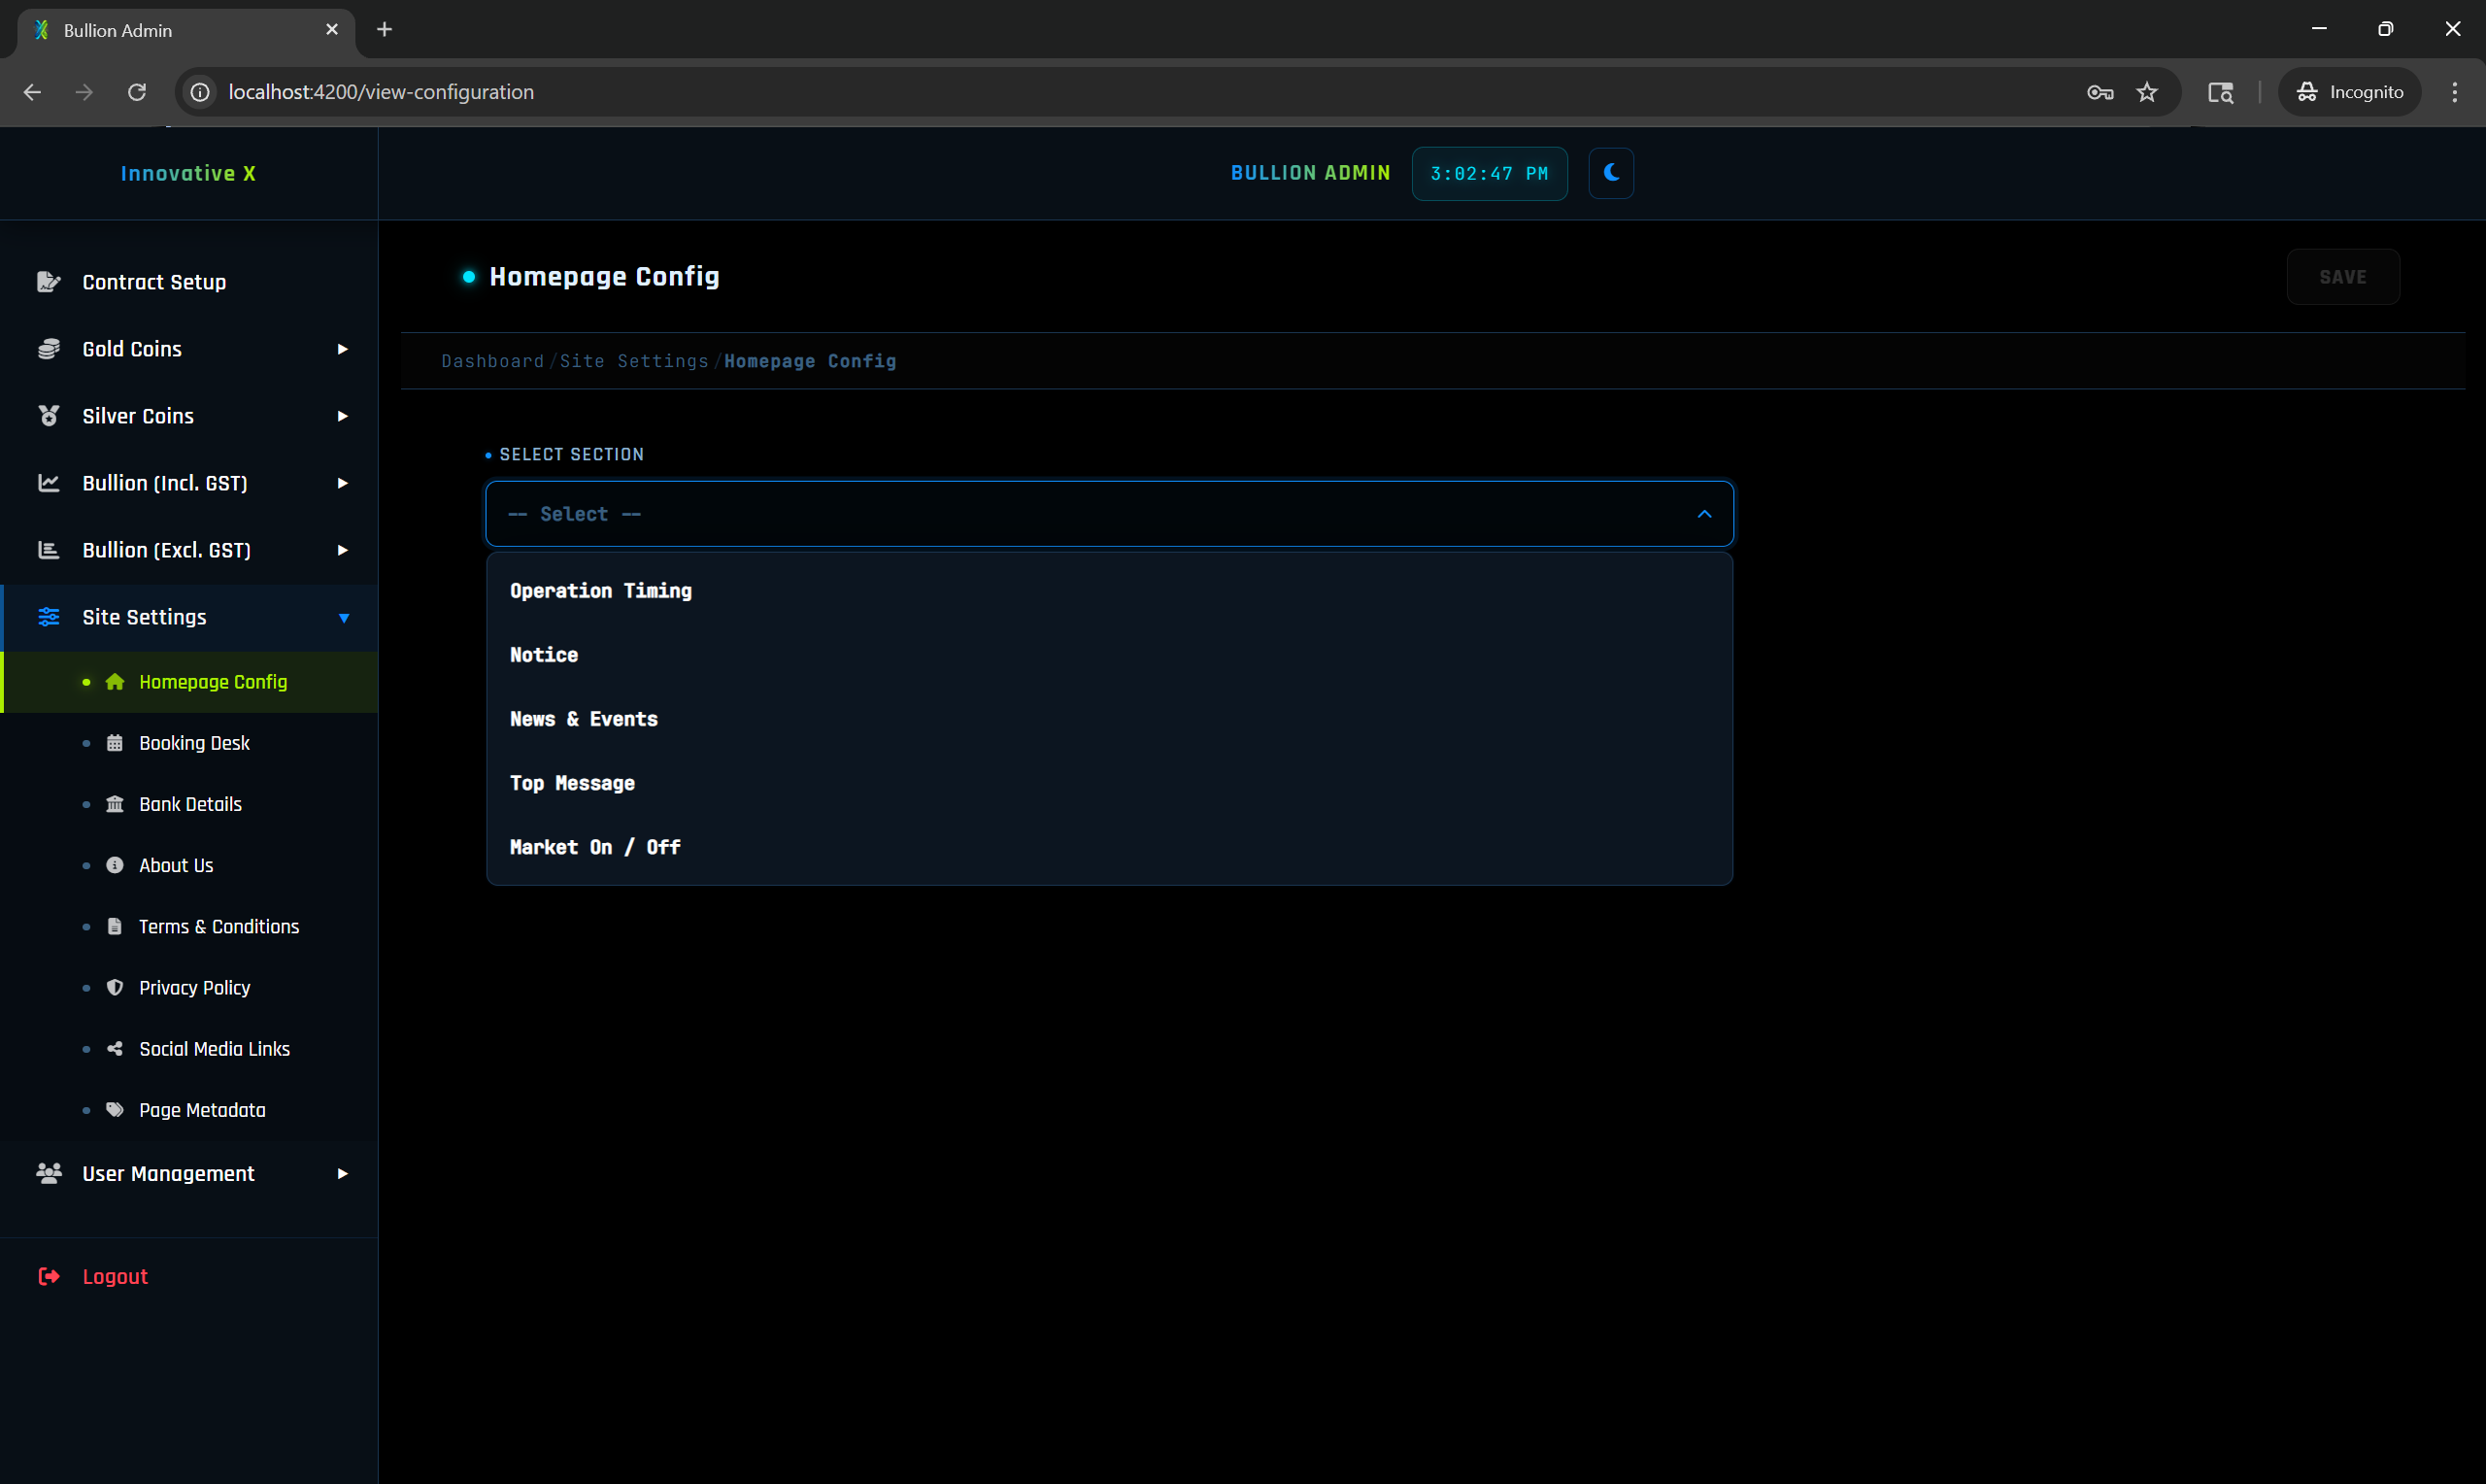Click the Social Media Links share icon

click(x=115, y=1049)
